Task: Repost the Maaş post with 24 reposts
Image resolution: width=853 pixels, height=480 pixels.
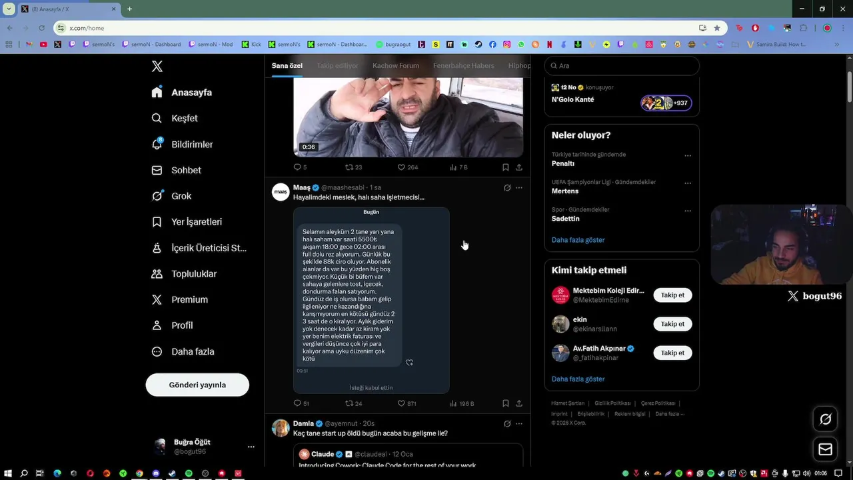Action: pyautogui.click(x=353, y=403)
